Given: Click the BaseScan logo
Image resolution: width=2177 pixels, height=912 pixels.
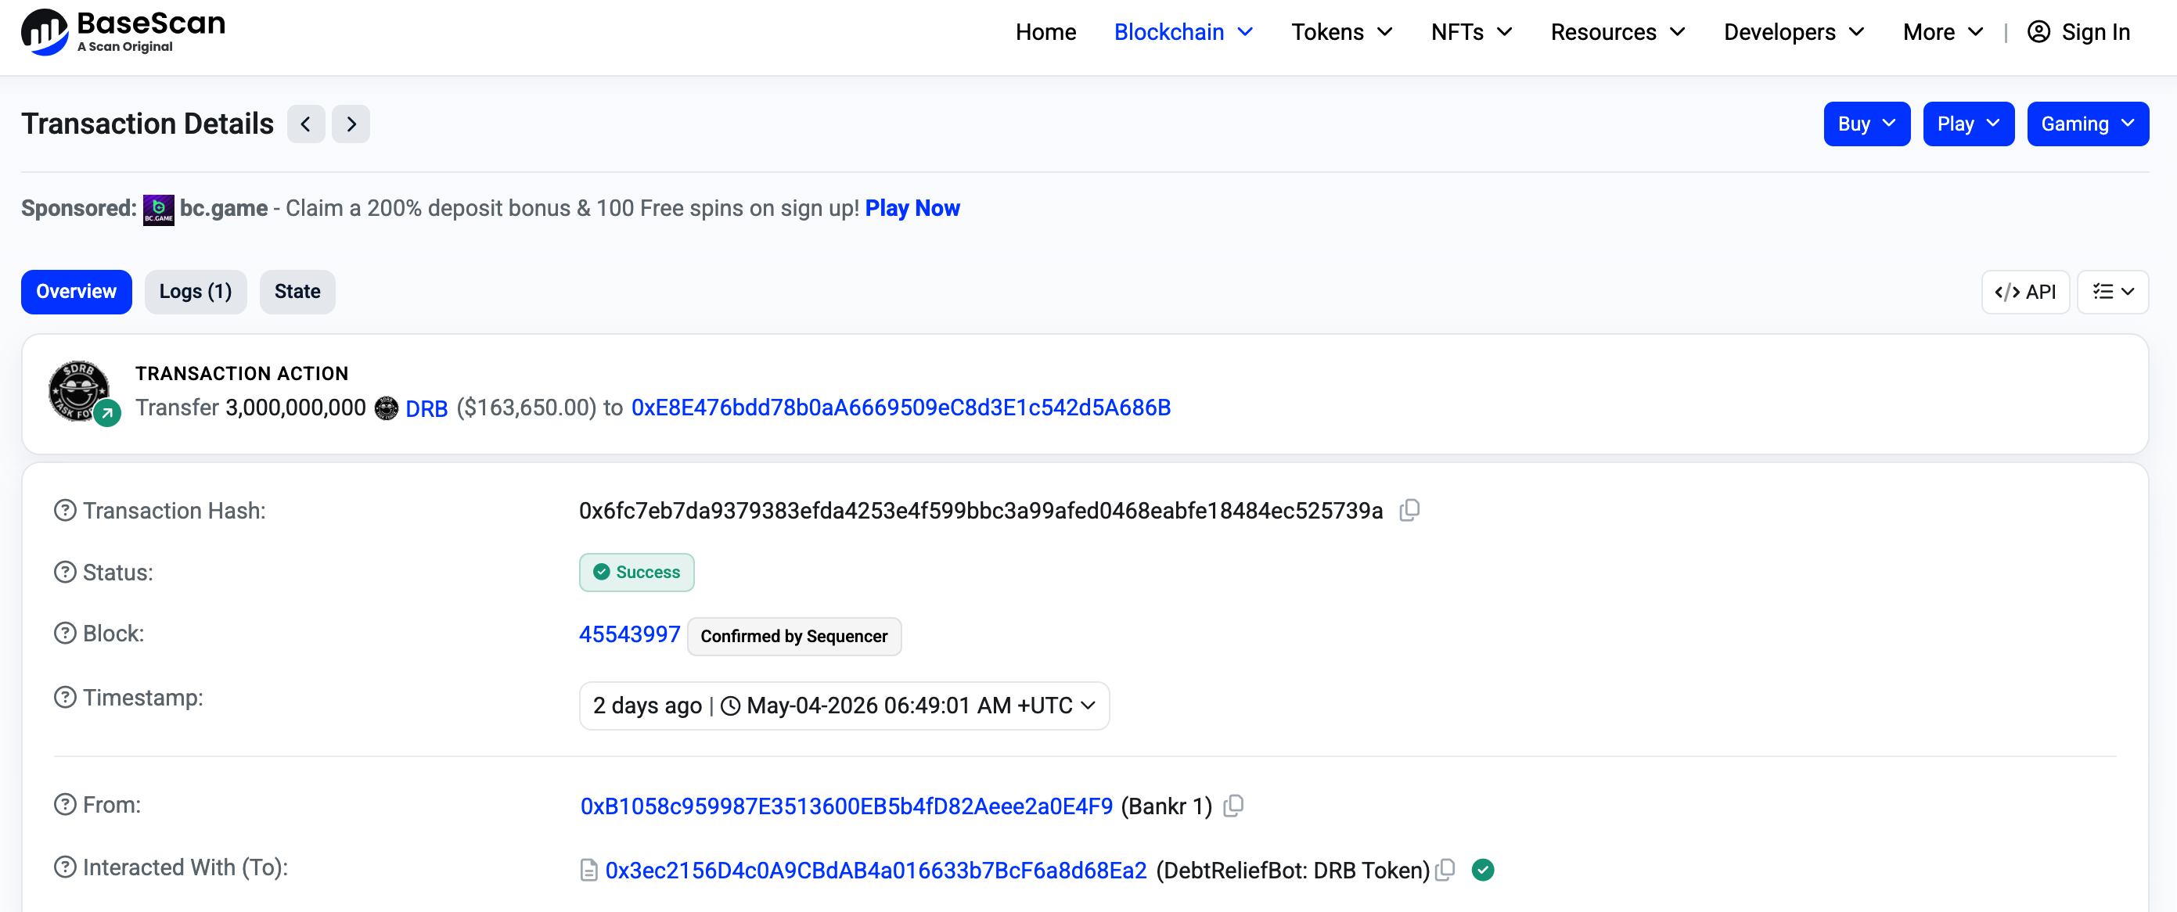Looking at the screenshot, I should click(124, 32).
